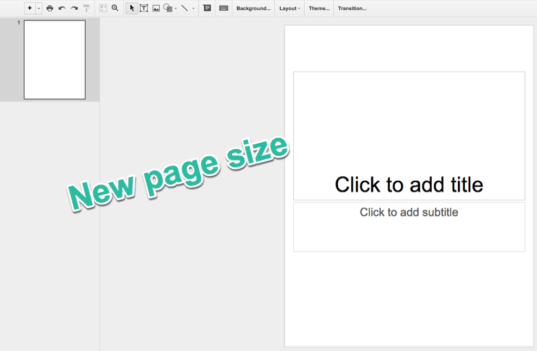This screenshot has width=537, height=351.
Task: Select the arrow selection tool
Action: coord(131,8)
